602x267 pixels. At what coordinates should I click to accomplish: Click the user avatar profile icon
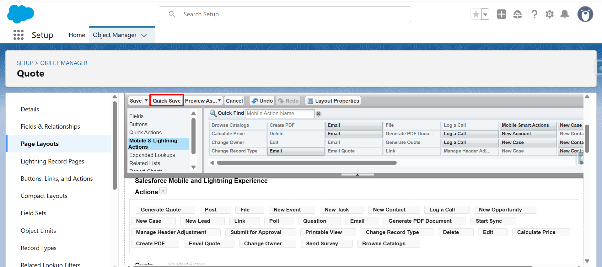[585, 14]
